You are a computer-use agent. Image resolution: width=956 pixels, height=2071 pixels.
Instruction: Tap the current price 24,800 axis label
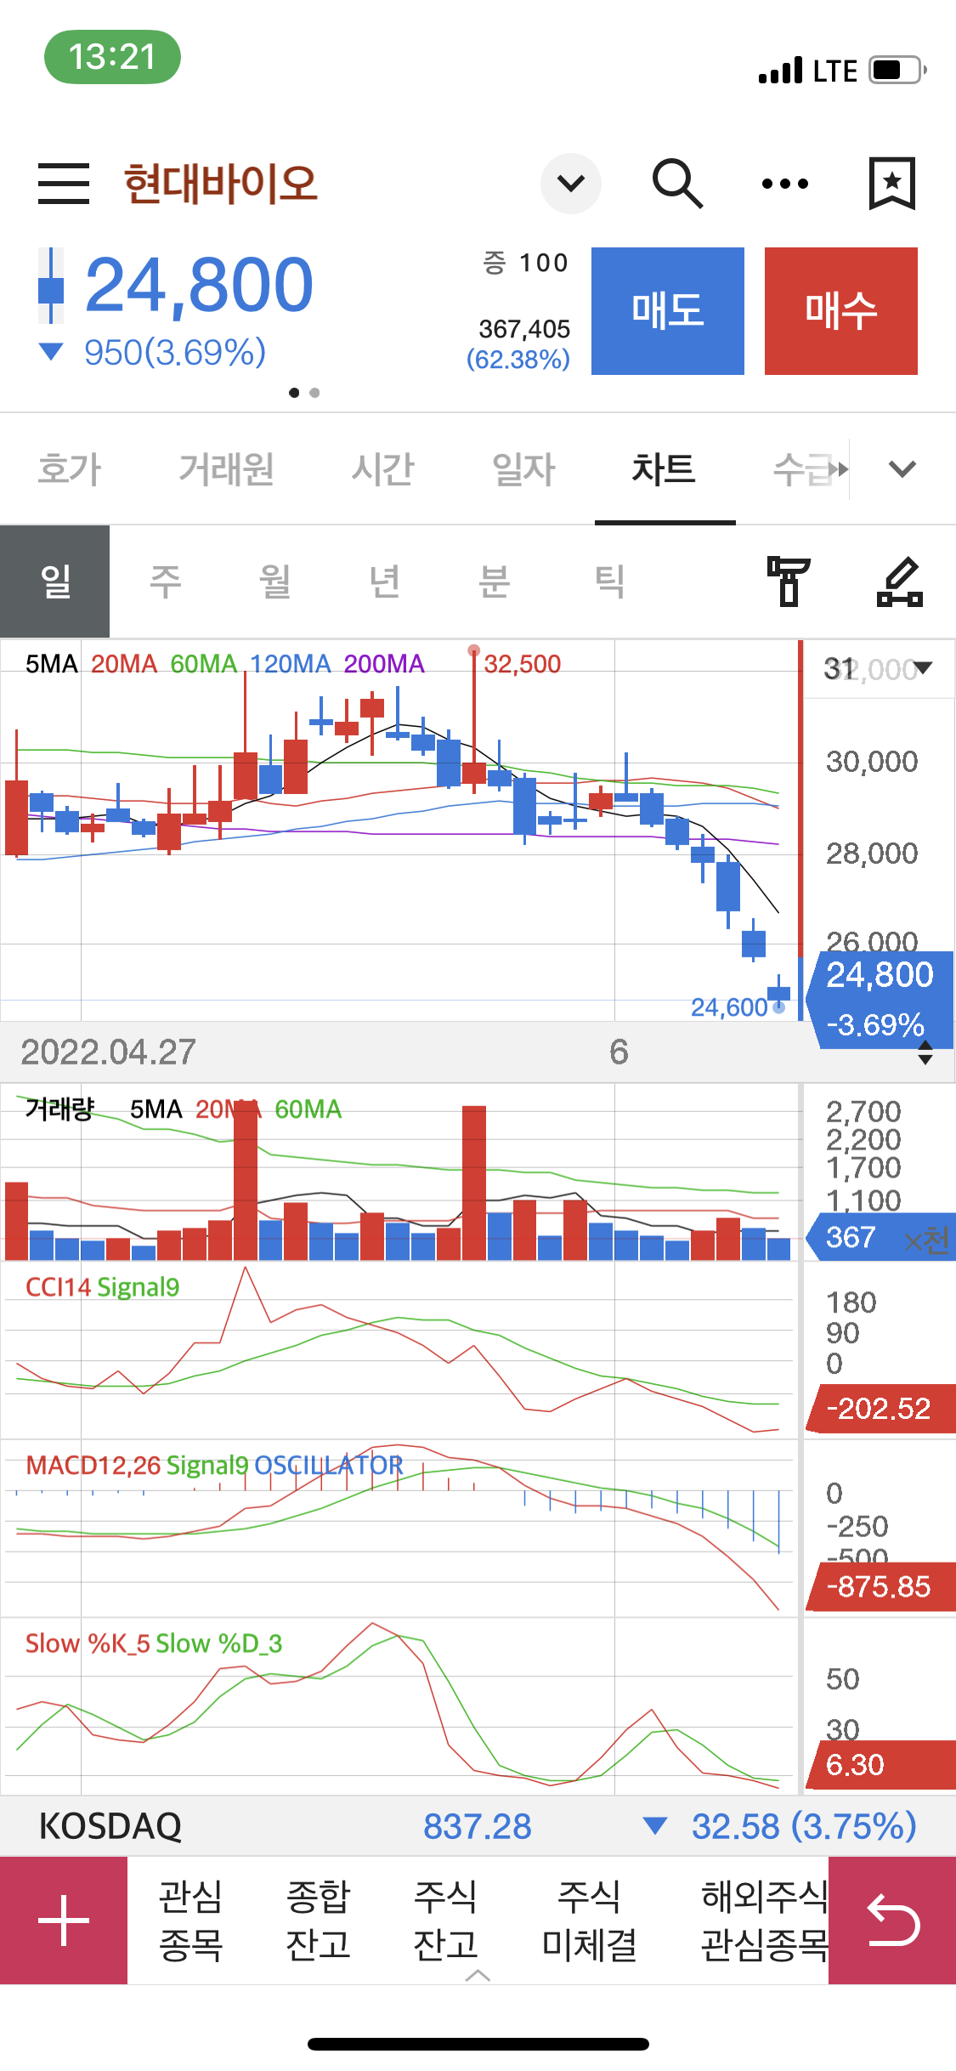tap(880, 1000)
